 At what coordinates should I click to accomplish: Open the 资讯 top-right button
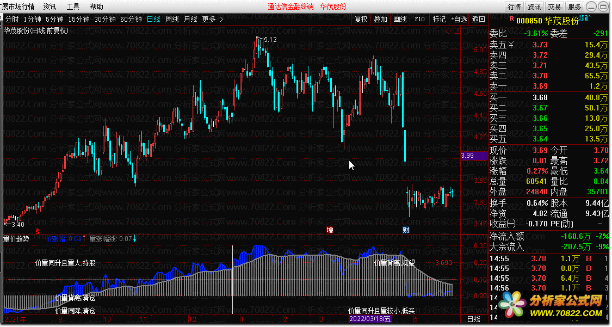point(534,7)
